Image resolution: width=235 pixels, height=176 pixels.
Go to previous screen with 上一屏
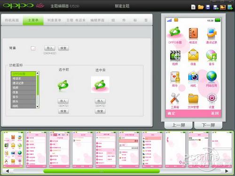(179, 125)
